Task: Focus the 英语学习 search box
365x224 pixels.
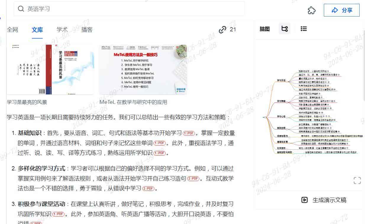Action: click(129, 9)
